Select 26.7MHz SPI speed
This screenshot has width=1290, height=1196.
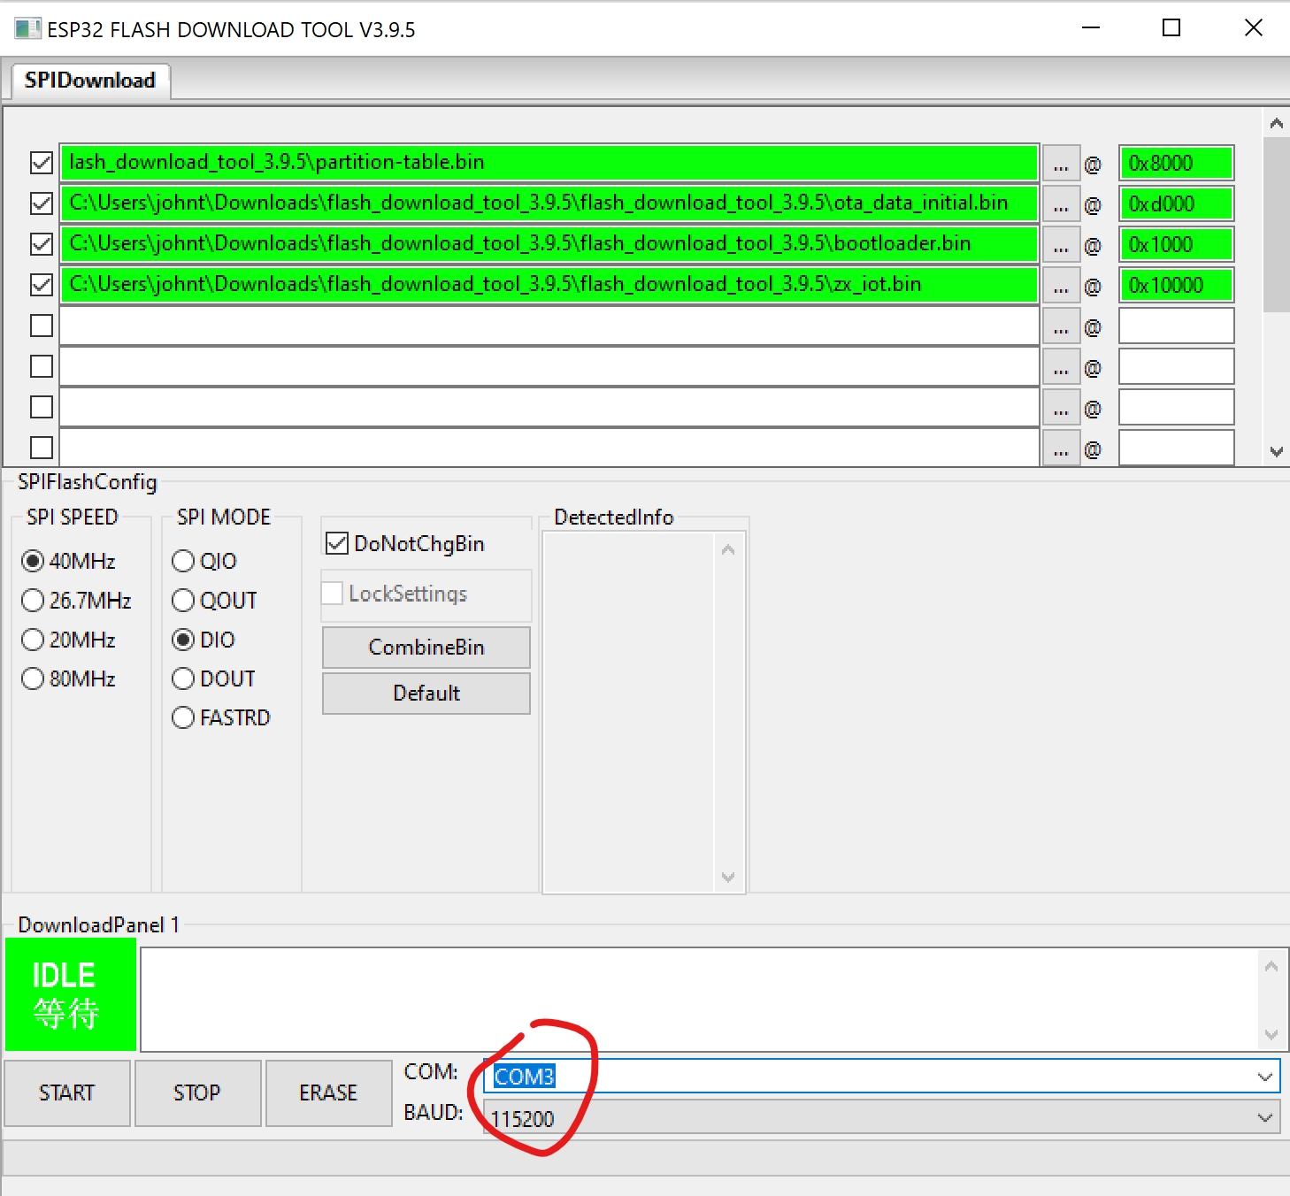pyautogui.click(x=33, y=601)
